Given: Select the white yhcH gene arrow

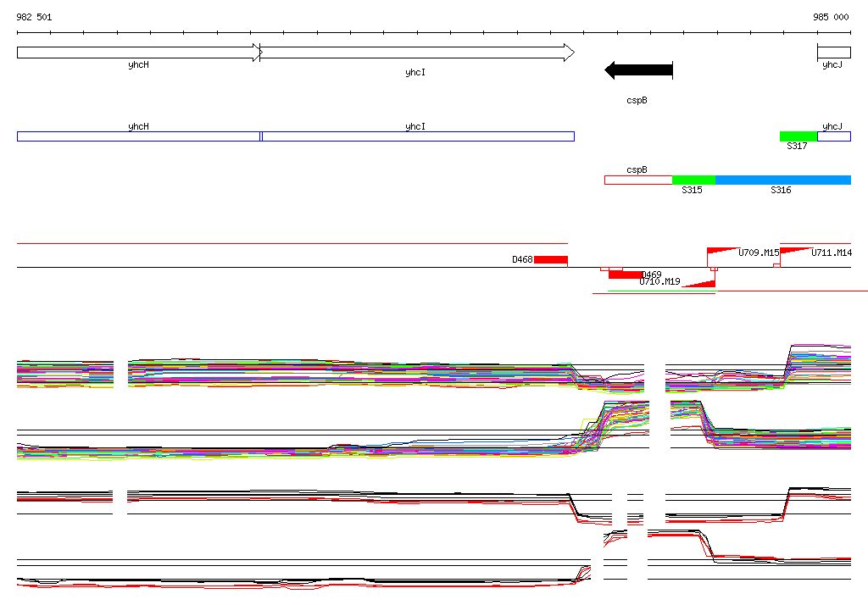Looking at the screenshot, I should click(139, 53).
